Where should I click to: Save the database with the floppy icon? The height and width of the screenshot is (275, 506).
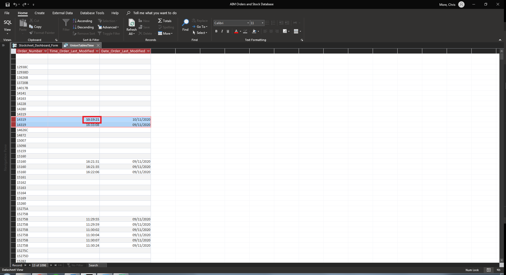point(8,4)
